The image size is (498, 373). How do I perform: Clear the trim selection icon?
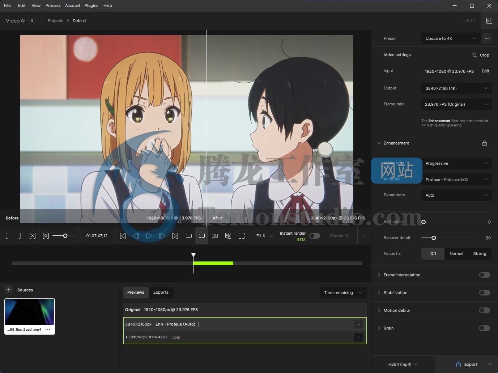[32, 236]
